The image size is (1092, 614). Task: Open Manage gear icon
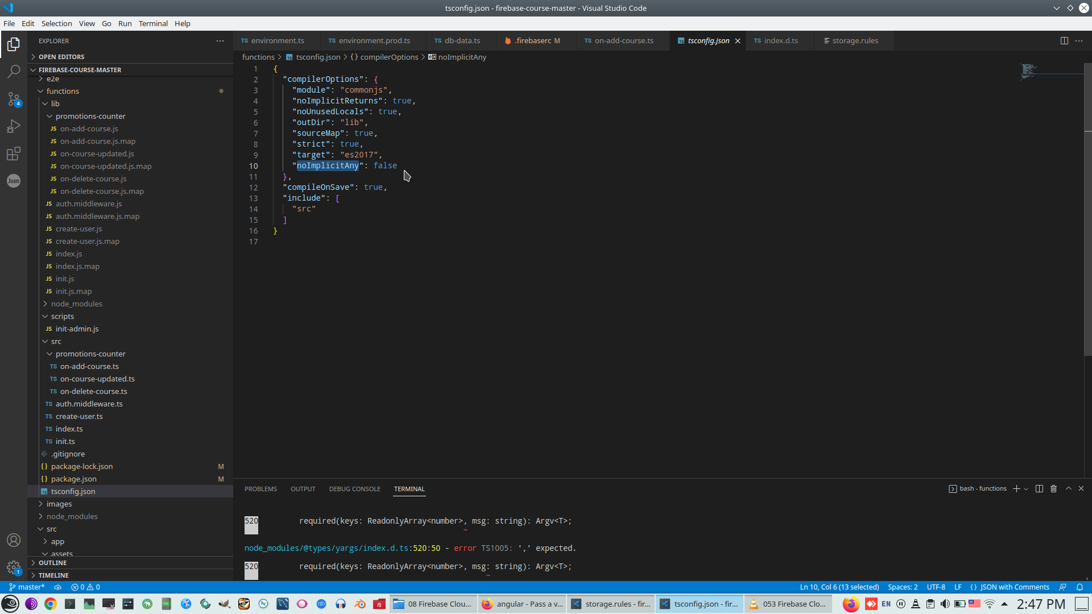pyautogui.click(x=14, y=567)
